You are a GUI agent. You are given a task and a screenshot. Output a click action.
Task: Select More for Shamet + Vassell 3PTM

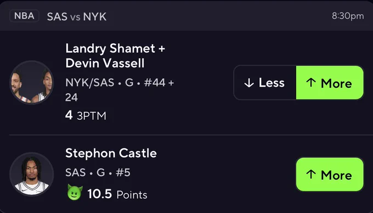(330, 83)
